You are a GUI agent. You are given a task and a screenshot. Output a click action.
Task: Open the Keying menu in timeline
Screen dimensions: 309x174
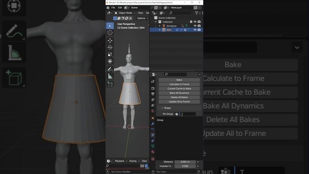click(134, 161)
